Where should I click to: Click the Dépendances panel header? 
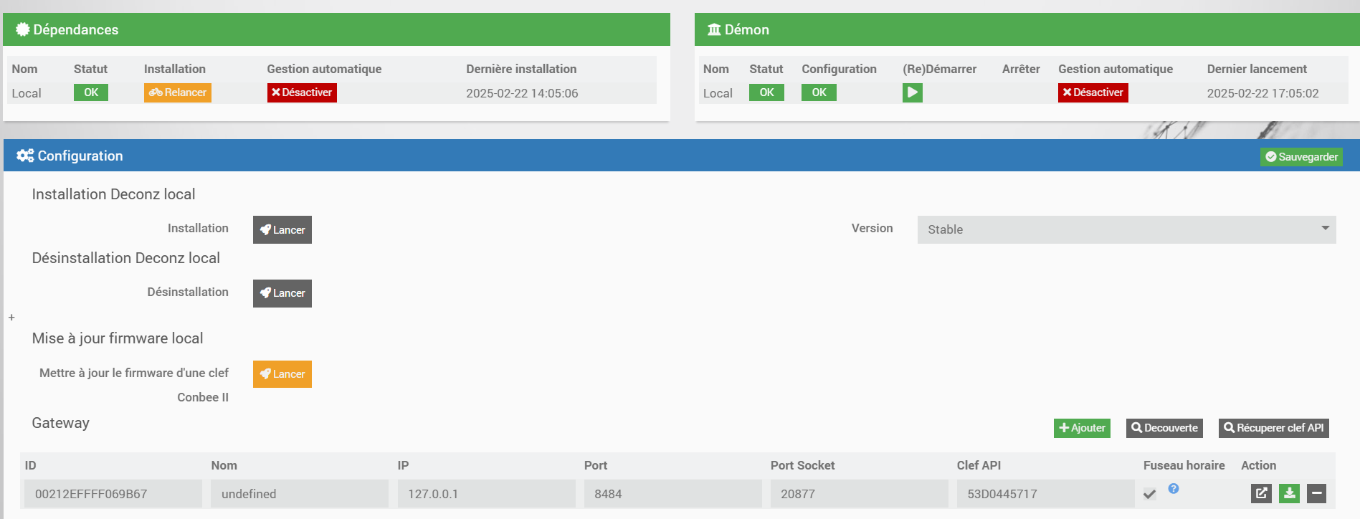[336, 29]
